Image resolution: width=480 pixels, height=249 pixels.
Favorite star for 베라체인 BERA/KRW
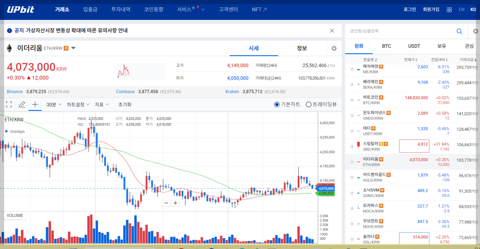(352, 85)
